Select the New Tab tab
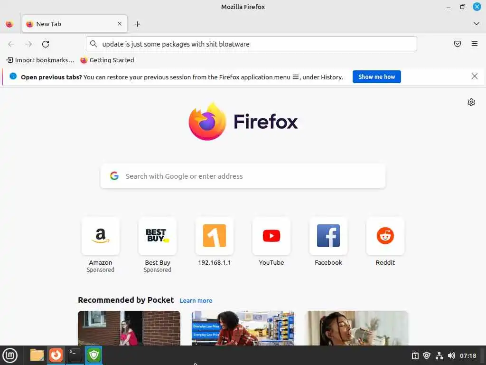The width and height of the screenshot is (486, 365). point(75,24)
